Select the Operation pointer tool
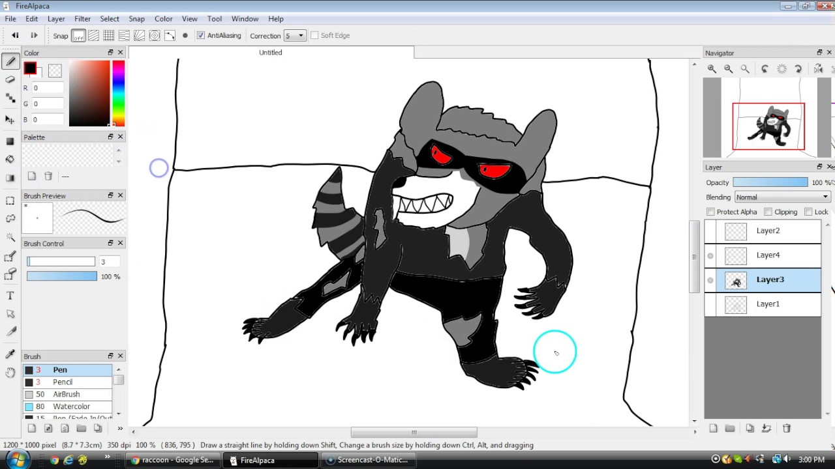The height and width of the screenshot is (469, 835). [x=10, y=314]
